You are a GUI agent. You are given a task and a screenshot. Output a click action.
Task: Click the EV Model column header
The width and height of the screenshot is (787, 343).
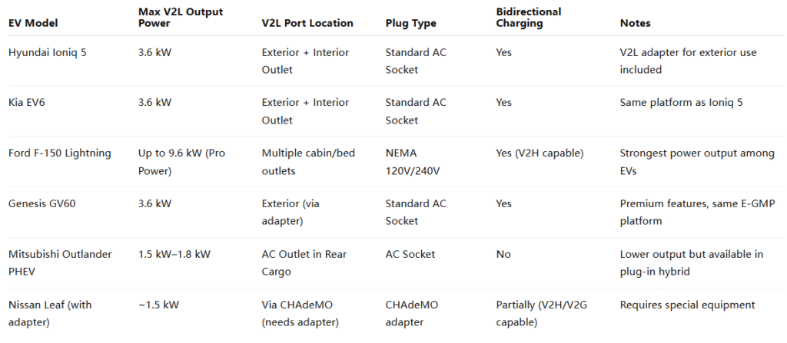pyautogui.click(x=32, y=23)
